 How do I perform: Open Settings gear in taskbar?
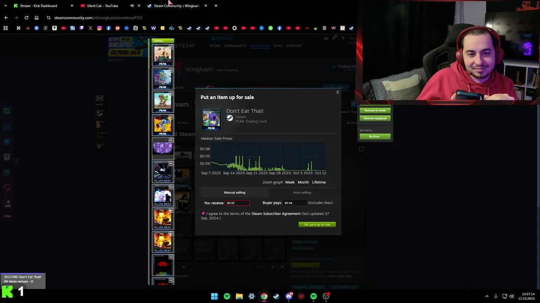[251, 296]
